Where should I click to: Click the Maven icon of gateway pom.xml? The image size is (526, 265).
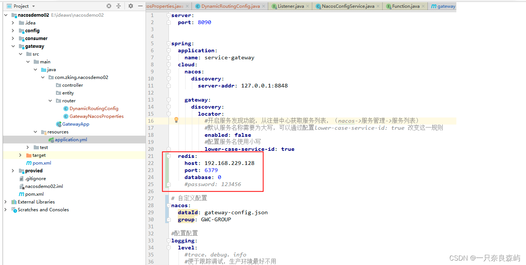click(x=29, y=163)
